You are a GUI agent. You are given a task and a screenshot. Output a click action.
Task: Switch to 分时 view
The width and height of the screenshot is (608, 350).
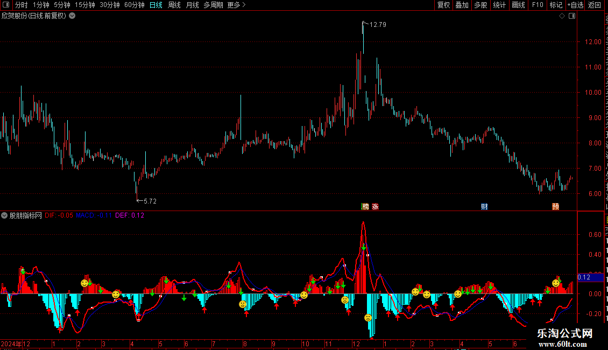[22, 5]
